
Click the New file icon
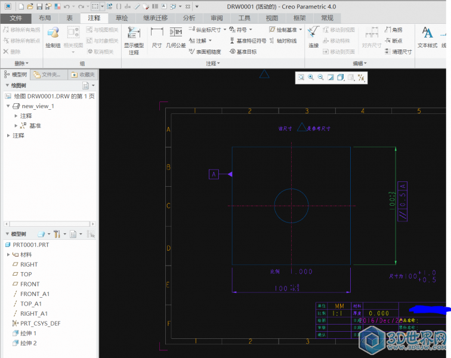[21, 7]
